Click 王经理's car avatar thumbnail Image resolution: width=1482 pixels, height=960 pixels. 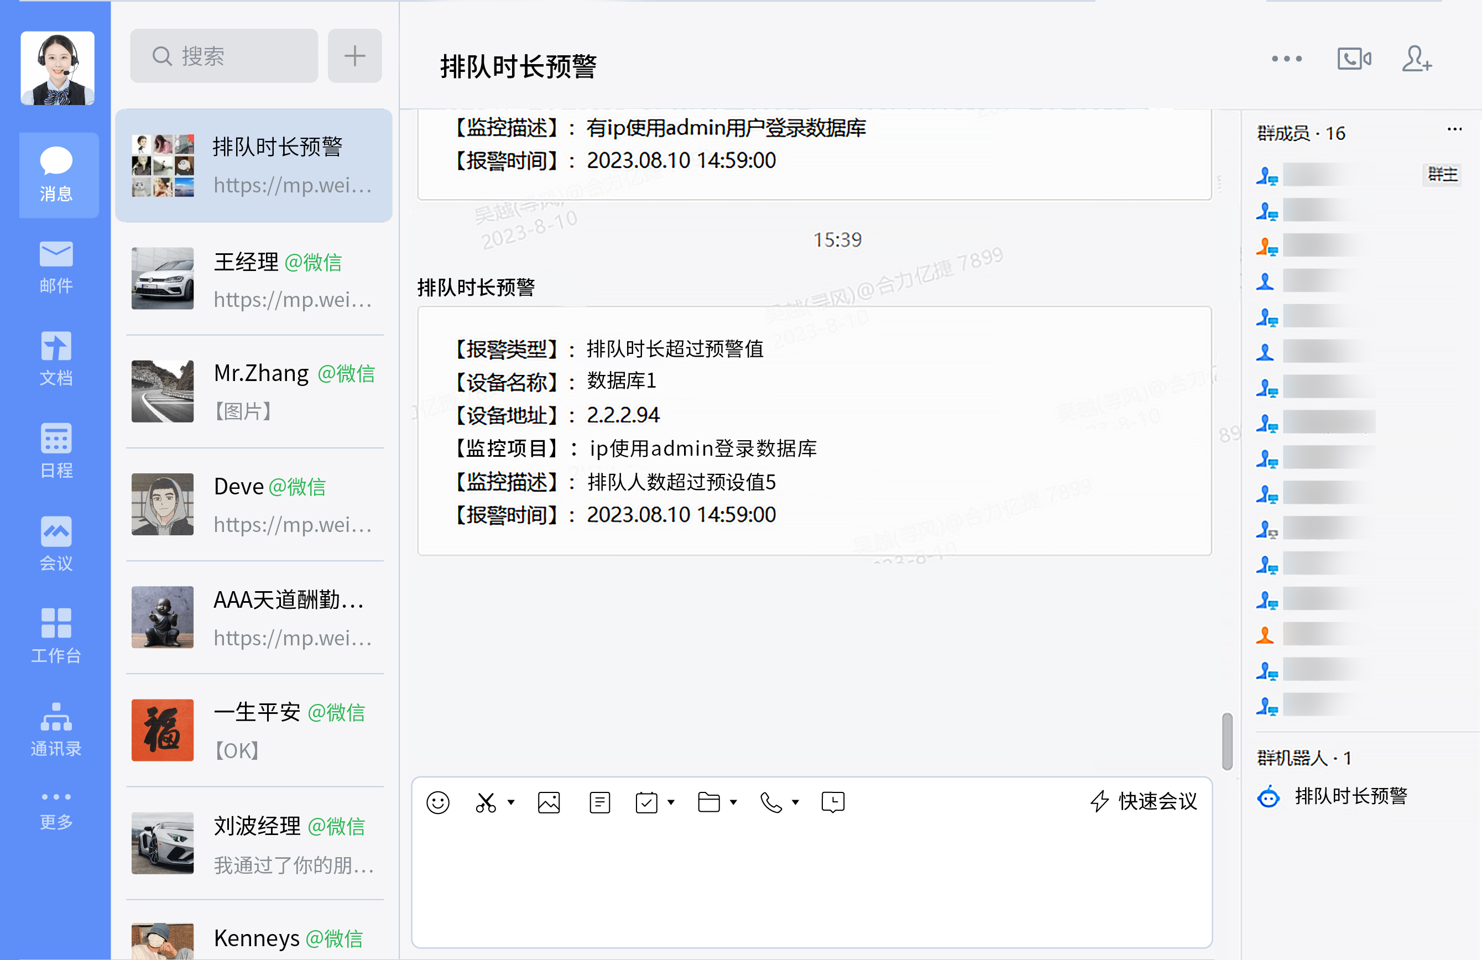point(163,278)
